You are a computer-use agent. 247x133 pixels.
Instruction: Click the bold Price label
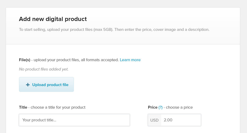[153, 107]
